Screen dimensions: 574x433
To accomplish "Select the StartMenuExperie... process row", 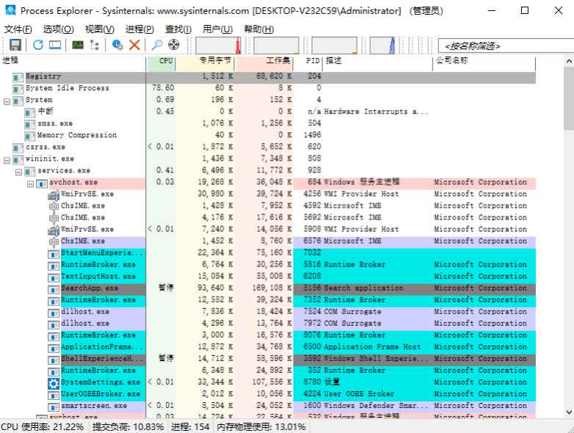I will point(268,253).
